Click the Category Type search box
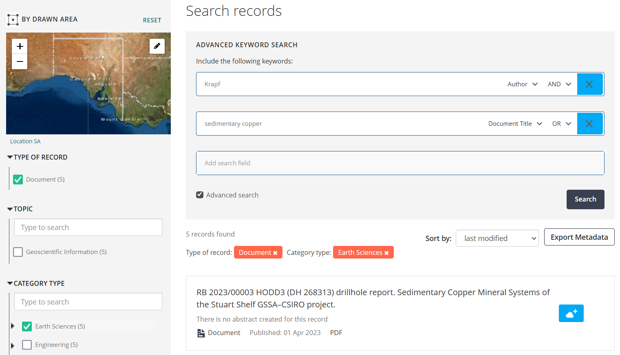The width and height of the screenshot is (620, 355). click(x=88, y=302)
